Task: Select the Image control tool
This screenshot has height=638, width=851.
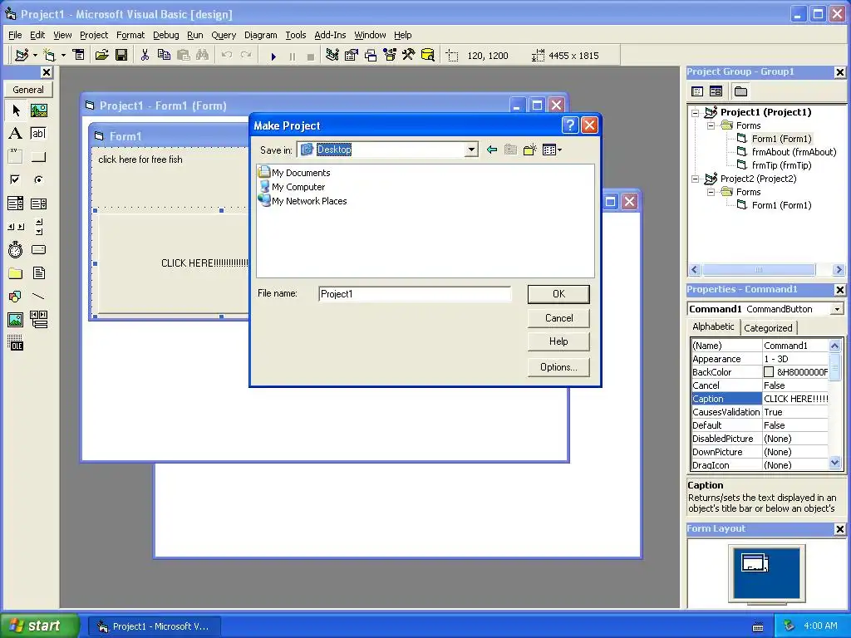Action: click(x=16, y=320)
